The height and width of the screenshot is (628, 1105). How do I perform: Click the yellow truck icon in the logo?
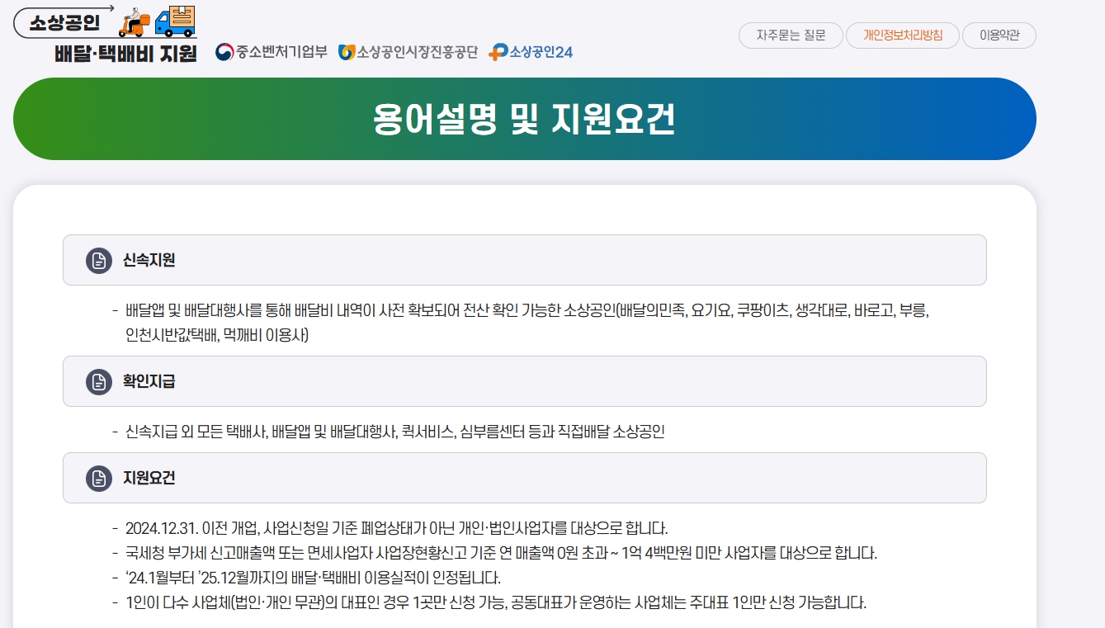point(176,21)
